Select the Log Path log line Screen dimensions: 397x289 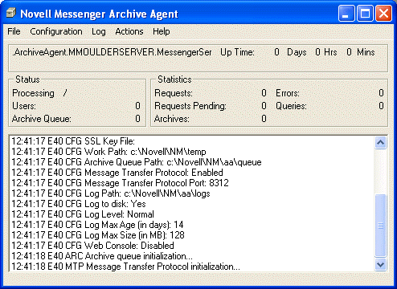click(x=111, y=193)
